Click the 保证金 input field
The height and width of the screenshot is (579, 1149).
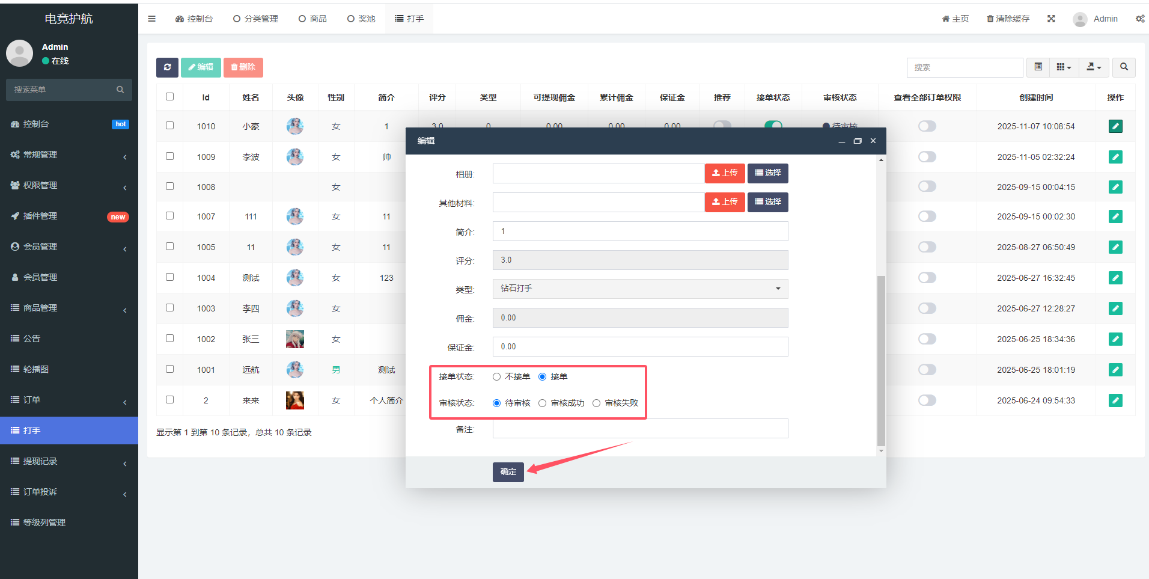[x=640, y=347]
